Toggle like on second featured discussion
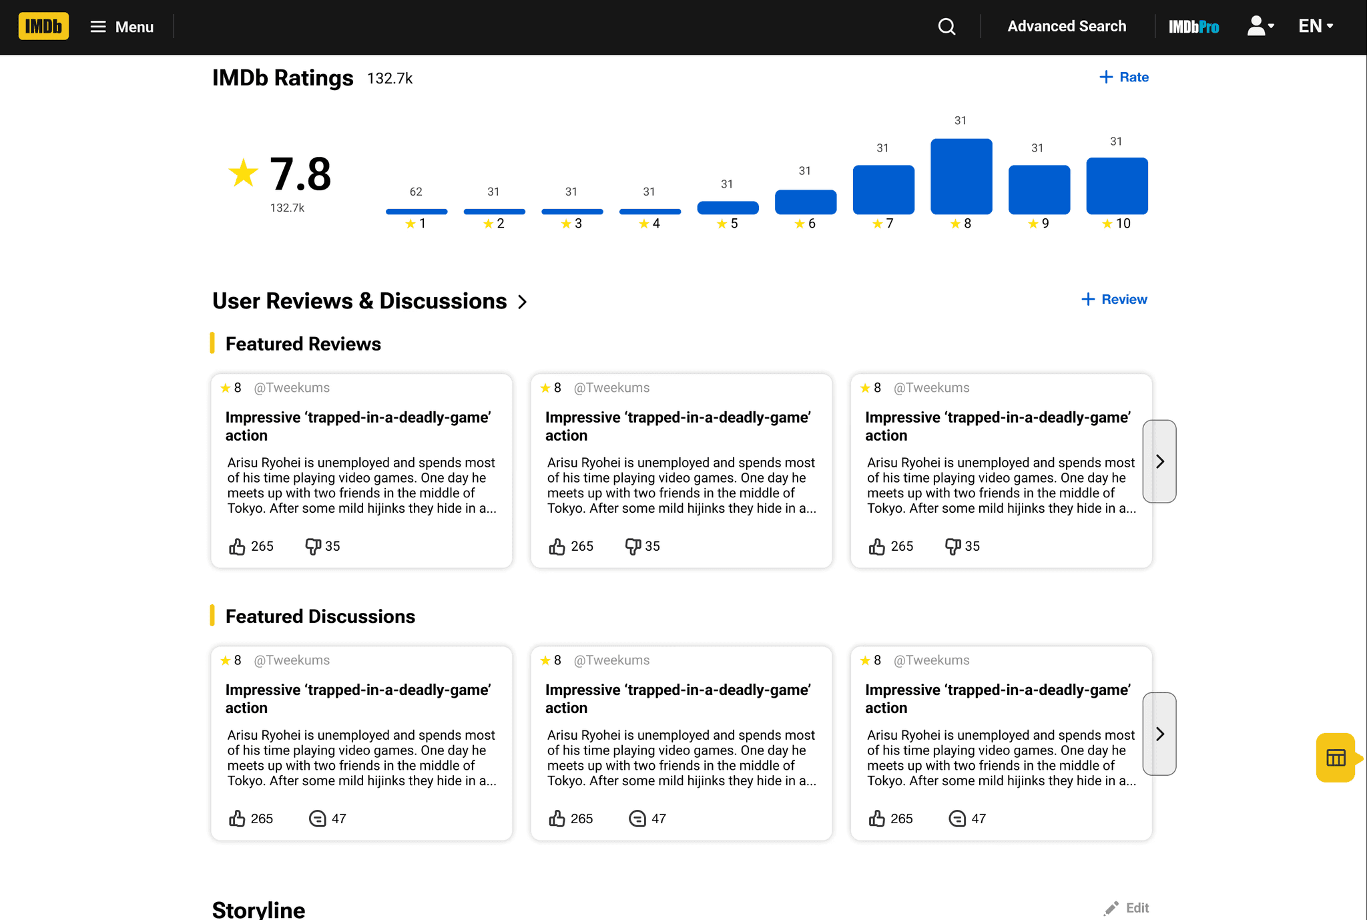1367x920 pixels. pyautogui.click(x=557, y=819)
